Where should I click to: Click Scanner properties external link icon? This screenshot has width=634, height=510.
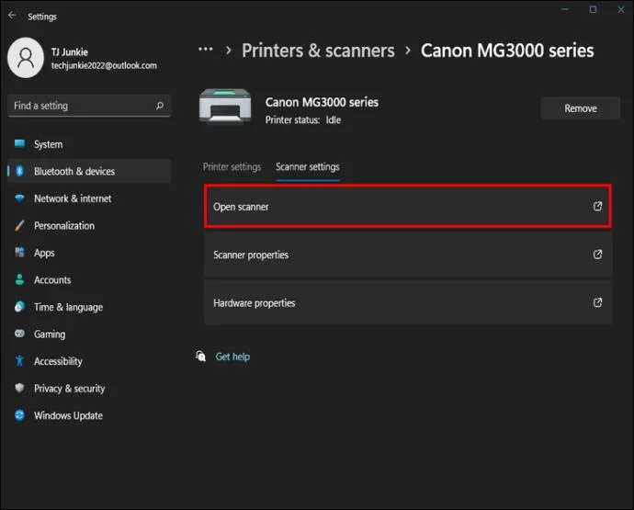coord(597,255)
